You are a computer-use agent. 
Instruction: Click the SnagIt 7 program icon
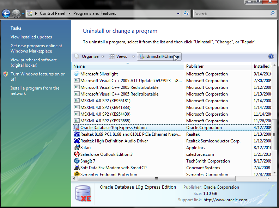[77, 161]
